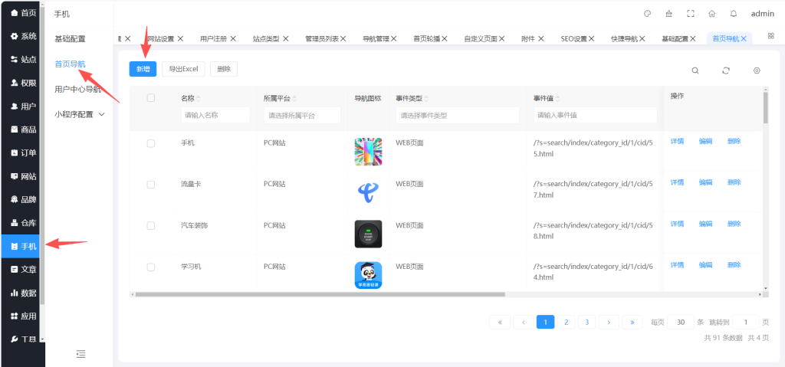
Task: Expand the 小程序配置 submenu
Action: point(80,114)
